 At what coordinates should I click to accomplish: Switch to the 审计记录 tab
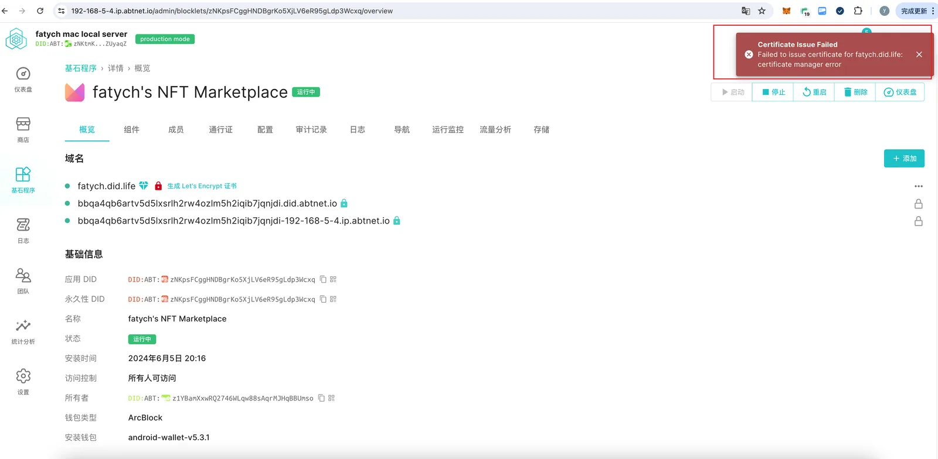tap(311, 129)
